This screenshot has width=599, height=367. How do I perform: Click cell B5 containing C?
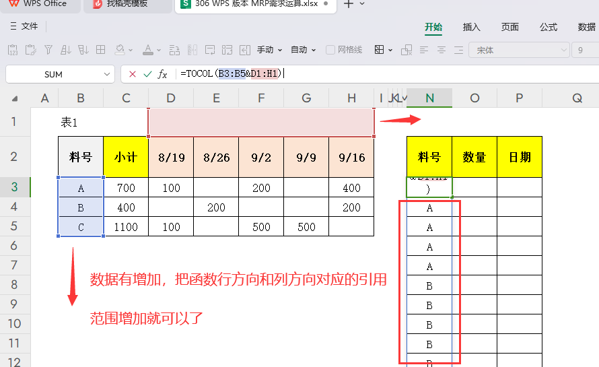click(81, 227)
